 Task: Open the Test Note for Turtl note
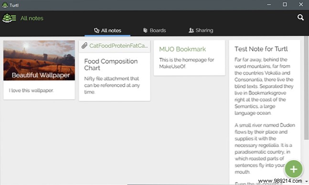[261, 49]
